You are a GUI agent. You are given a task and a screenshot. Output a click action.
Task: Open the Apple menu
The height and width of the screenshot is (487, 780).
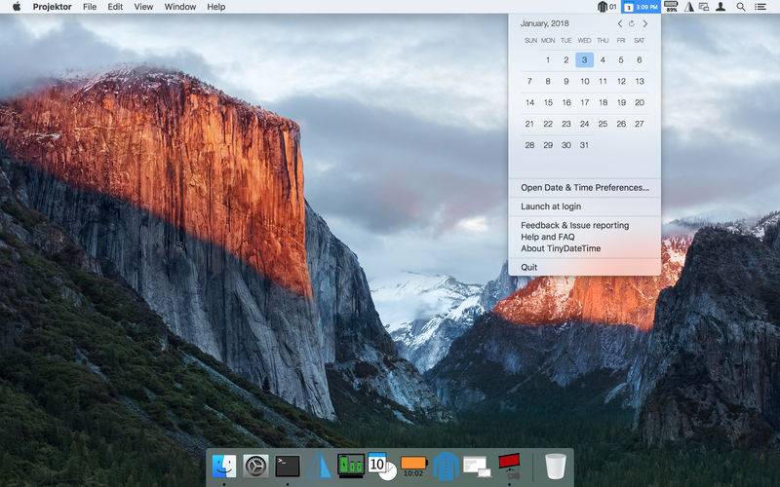17,7
